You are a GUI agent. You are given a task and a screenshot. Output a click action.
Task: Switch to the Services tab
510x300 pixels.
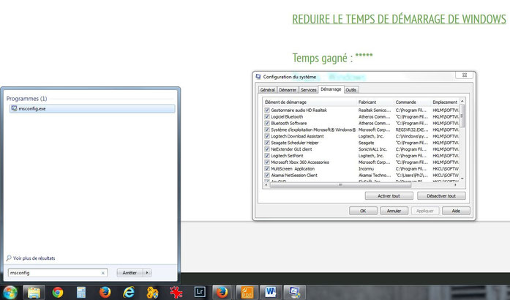tap(308, 90)
